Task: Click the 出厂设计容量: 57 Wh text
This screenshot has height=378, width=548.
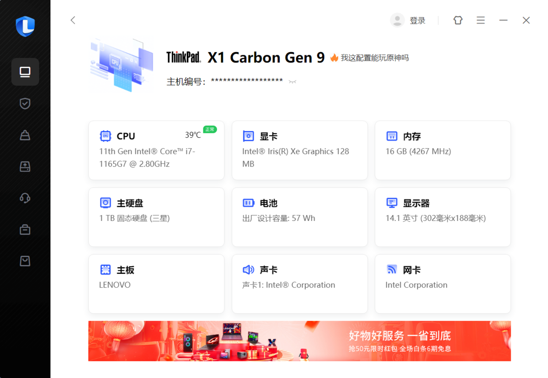Action: tap(278, 218)
